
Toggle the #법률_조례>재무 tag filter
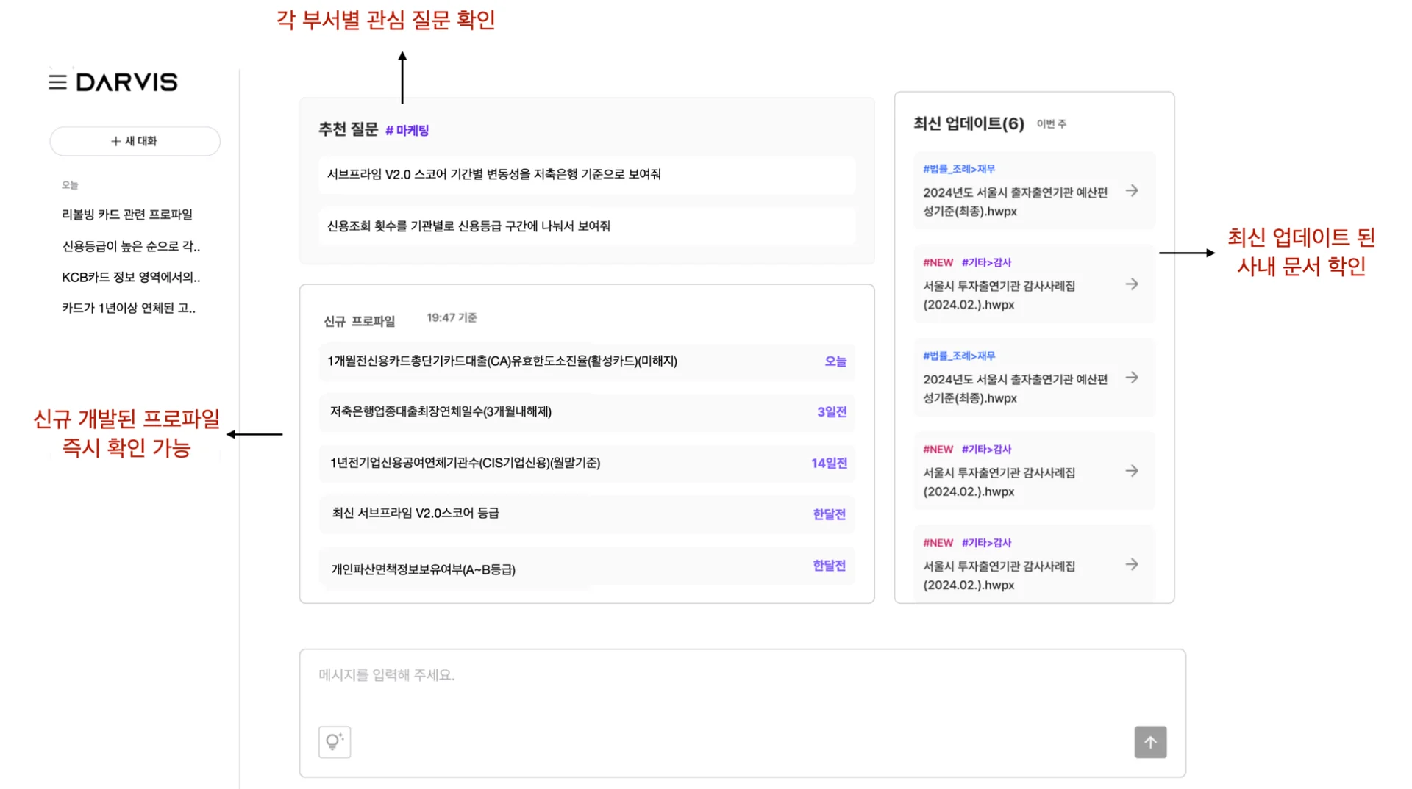(959, 168)
